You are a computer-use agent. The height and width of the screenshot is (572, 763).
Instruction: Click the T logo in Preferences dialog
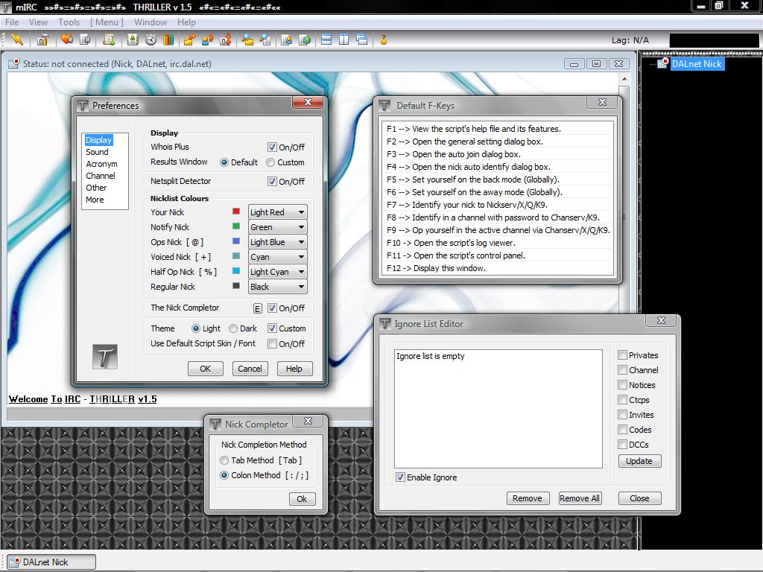pos(104,357)
